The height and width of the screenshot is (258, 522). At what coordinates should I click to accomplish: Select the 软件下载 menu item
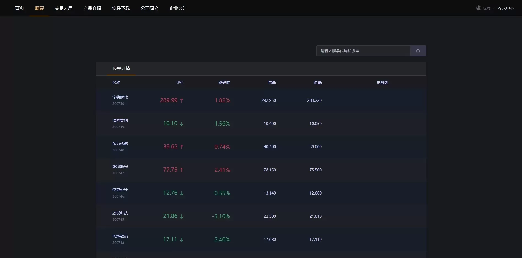(x=121, y=8)
